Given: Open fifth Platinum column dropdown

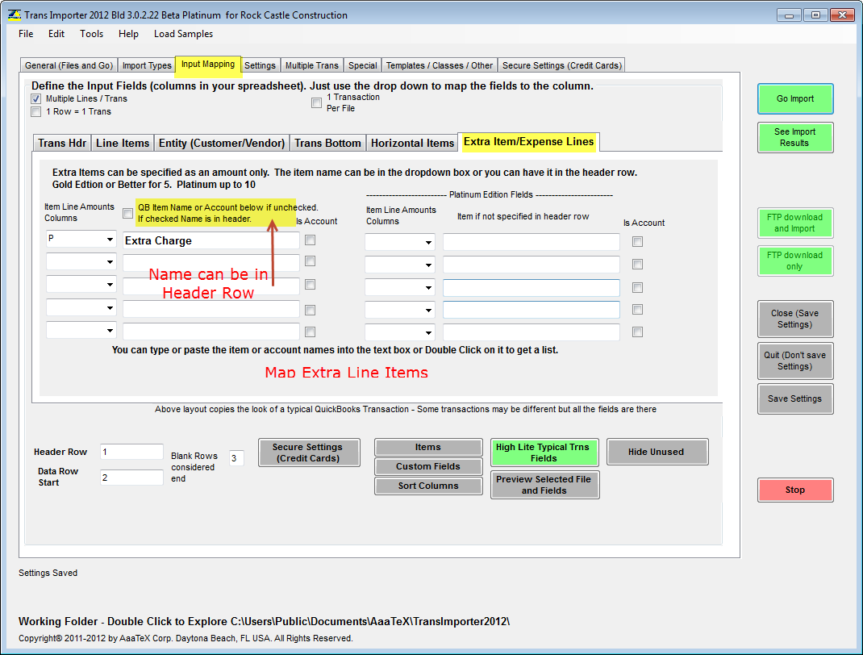Looking at the screenshot, I should (x=428, y=332).
